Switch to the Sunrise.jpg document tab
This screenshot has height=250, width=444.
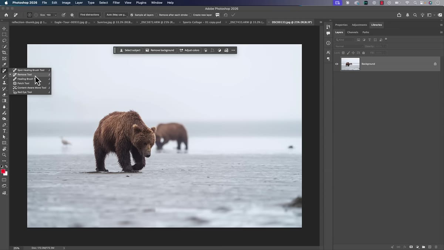tap(115, 22)
